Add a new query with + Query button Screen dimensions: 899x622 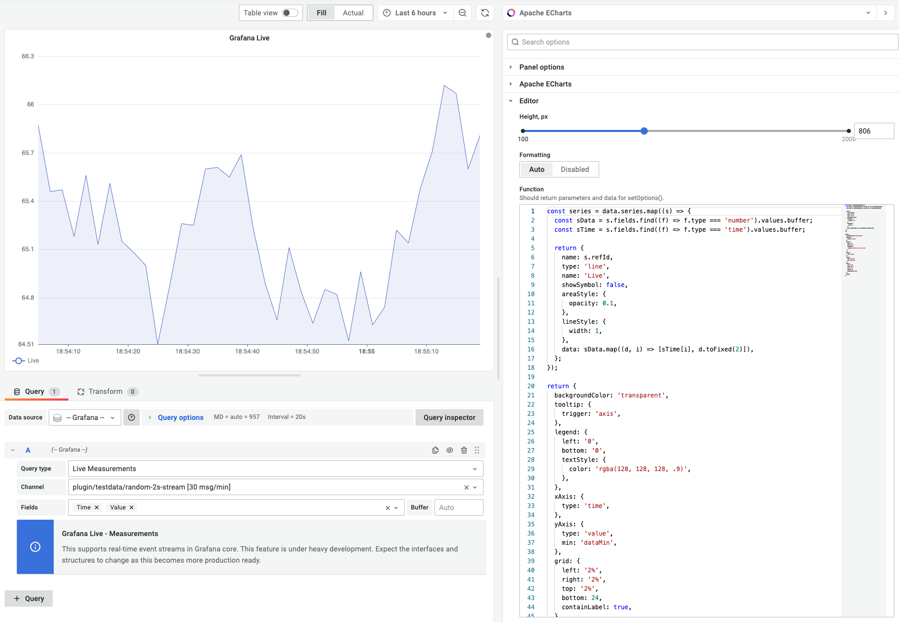click(x=29, y=598)
